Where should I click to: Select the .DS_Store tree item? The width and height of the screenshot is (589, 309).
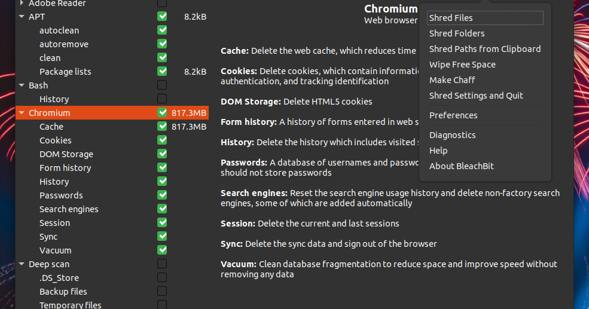coord(59,278)
